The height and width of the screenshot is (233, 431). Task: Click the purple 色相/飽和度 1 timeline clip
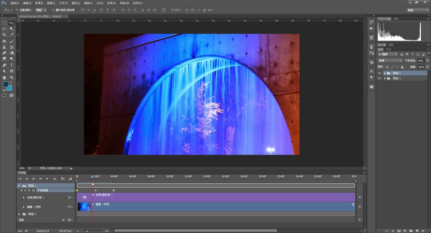(219, 197)
